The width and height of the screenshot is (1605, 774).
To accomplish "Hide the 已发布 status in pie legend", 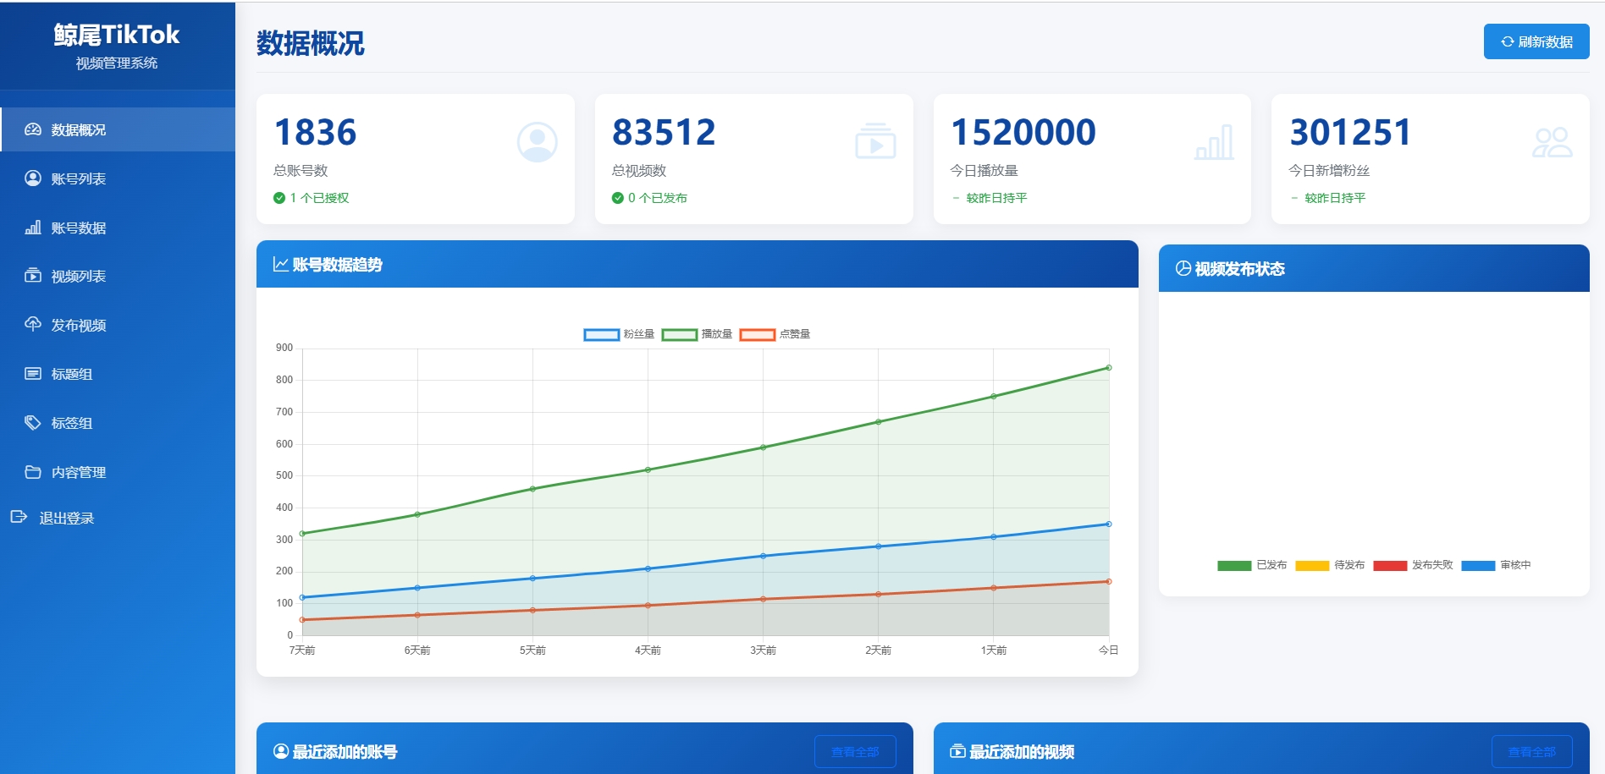I will [1252, 565].
